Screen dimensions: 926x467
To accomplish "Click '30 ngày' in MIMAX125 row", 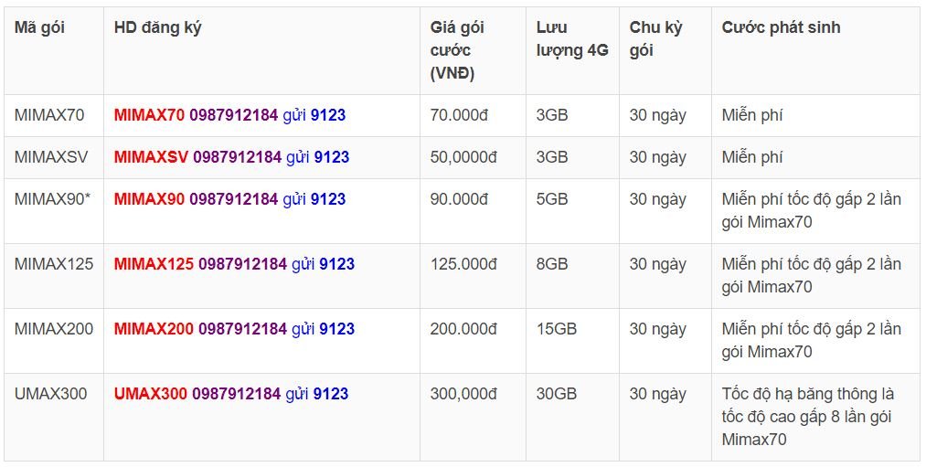I will pos(658,264).
